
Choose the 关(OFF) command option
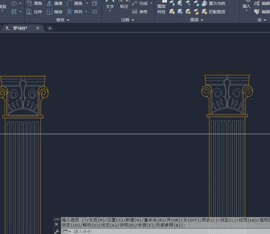coord(191,220)
